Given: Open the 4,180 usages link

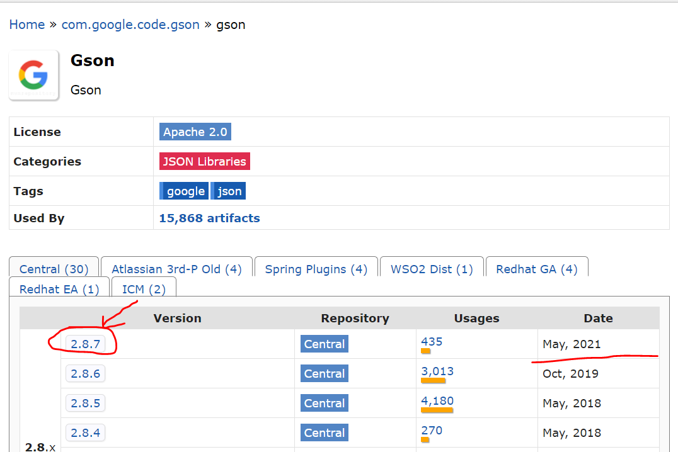Looking at the screenshot, I should tap(437, 400).
